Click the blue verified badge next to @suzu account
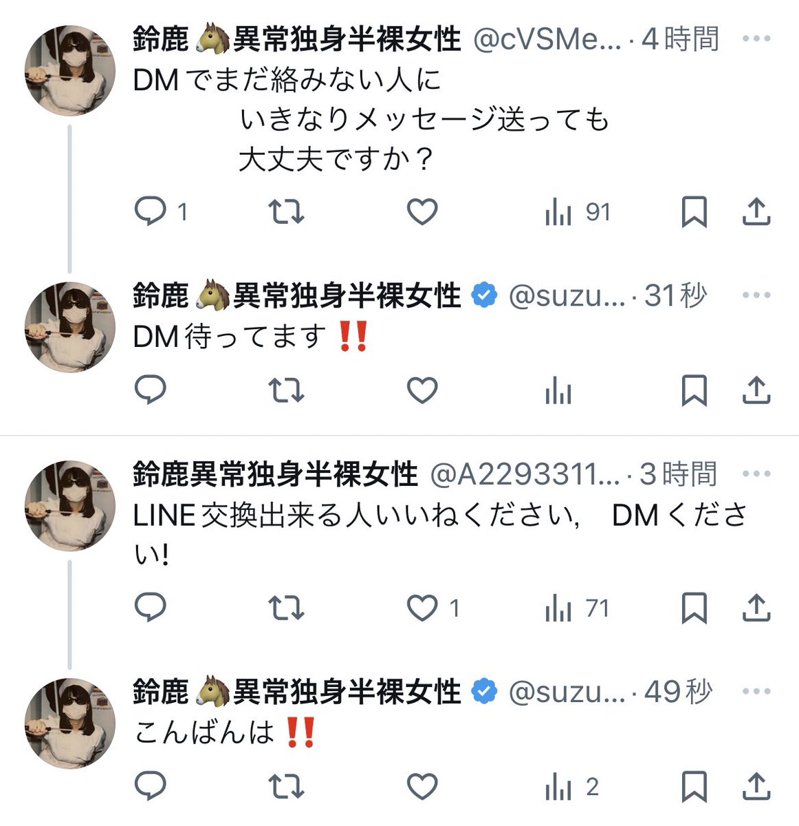The width and height of the screenshot is (799, 826). coord(483,295)
